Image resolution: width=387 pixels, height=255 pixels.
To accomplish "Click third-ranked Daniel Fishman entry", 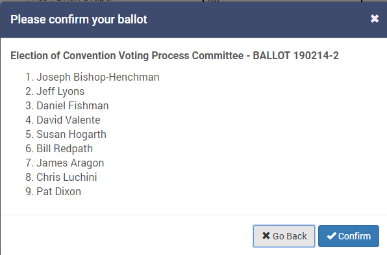I will pyautogui.click(x=73, y=105).
